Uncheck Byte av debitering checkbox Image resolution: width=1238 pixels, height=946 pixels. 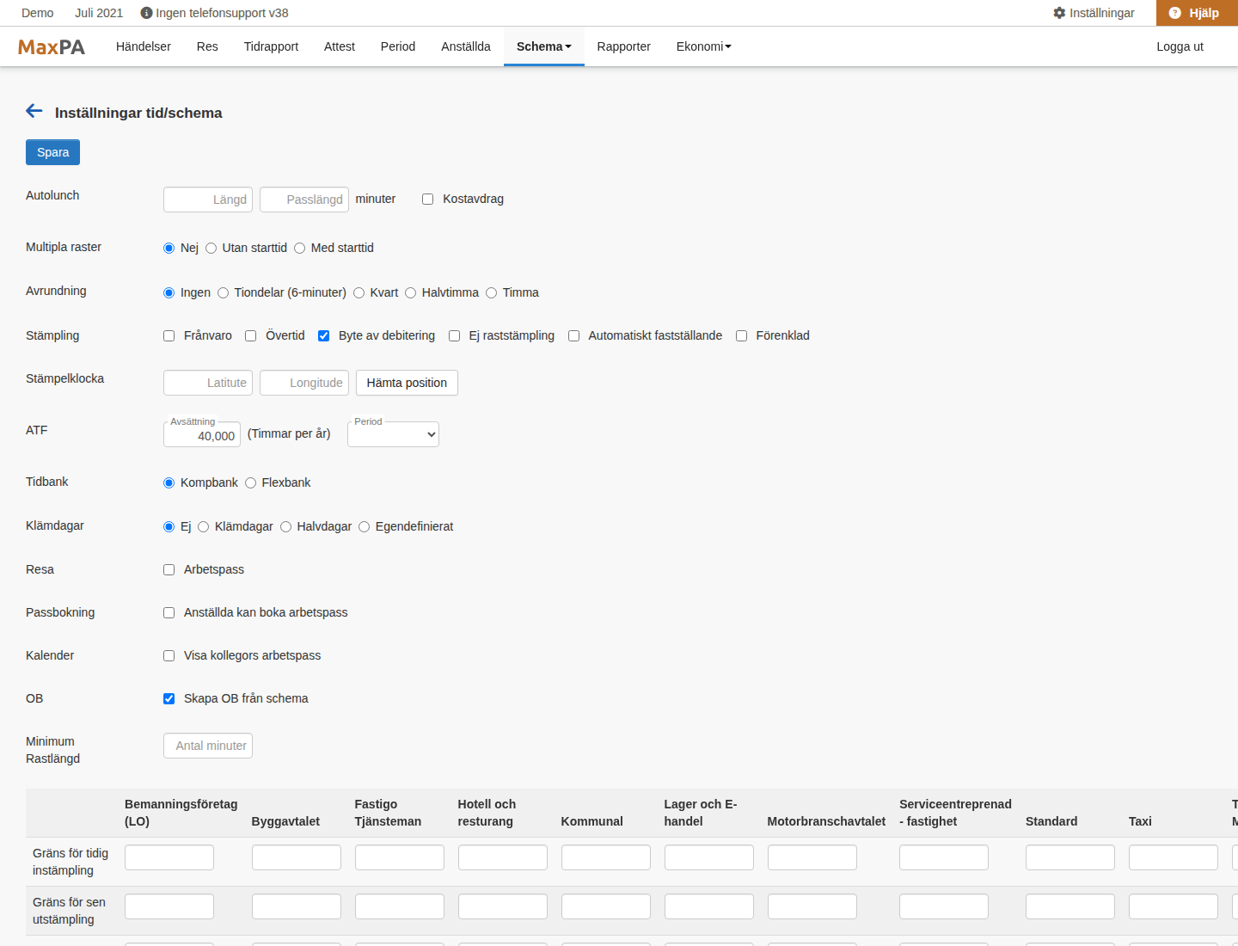point(323,336)
